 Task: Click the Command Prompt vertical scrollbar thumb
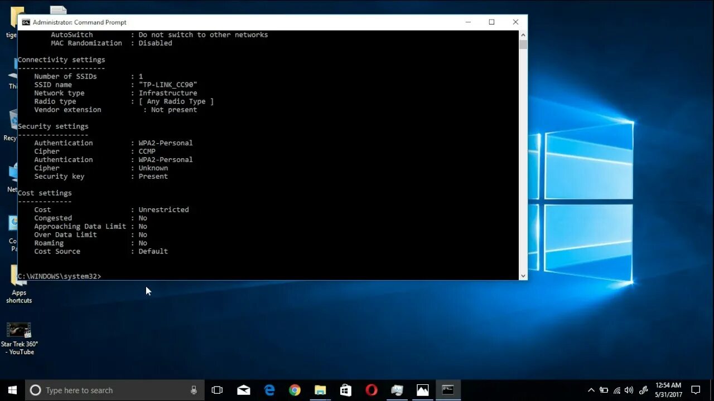pyautogui.click(x=523, y=45)
